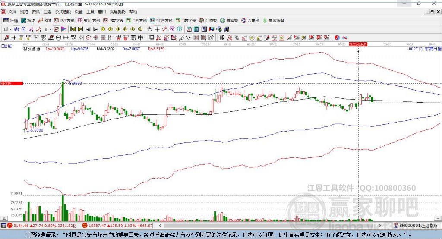This screenshot has width=442, height=239.
Task: Click the Tp=10.9478 value
Action: tap(55, 49)
